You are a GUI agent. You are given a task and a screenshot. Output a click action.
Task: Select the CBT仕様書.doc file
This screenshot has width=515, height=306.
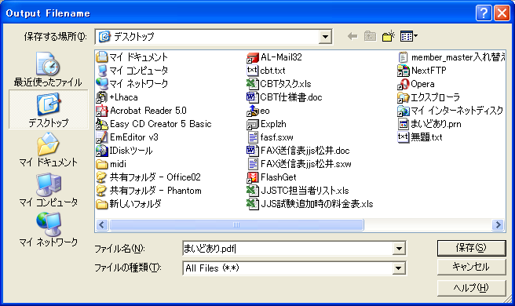[x=284, y=97]
